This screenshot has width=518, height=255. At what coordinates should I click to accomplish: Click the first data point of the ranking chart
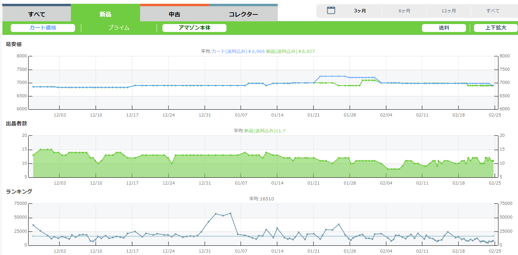[x=33, y=225]
